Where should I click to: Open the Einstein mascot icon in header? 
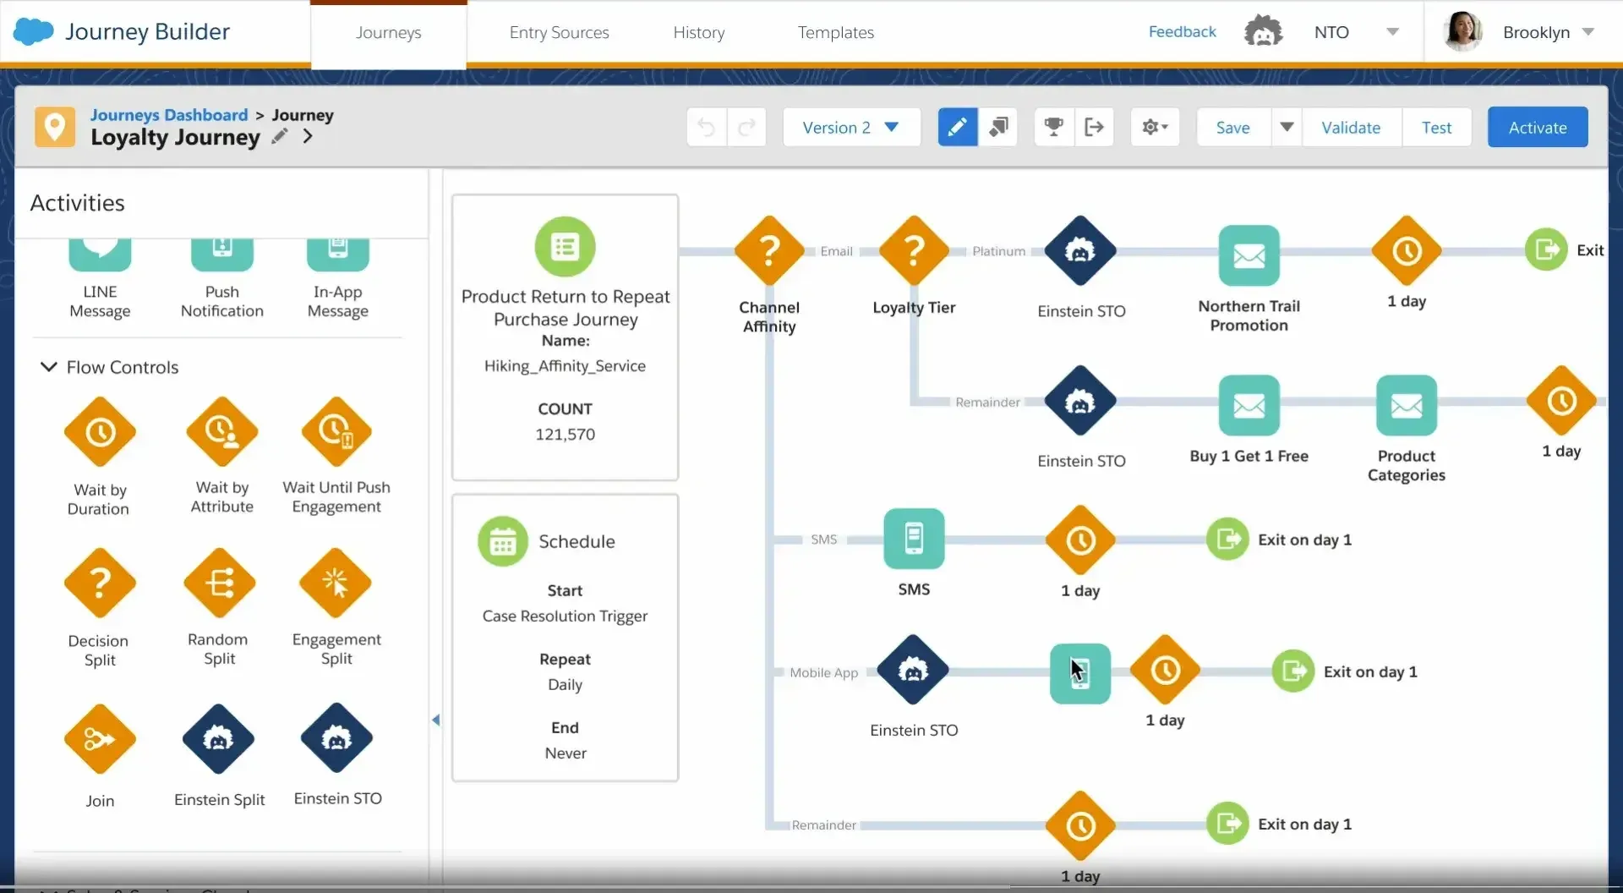pos(1263,31)
